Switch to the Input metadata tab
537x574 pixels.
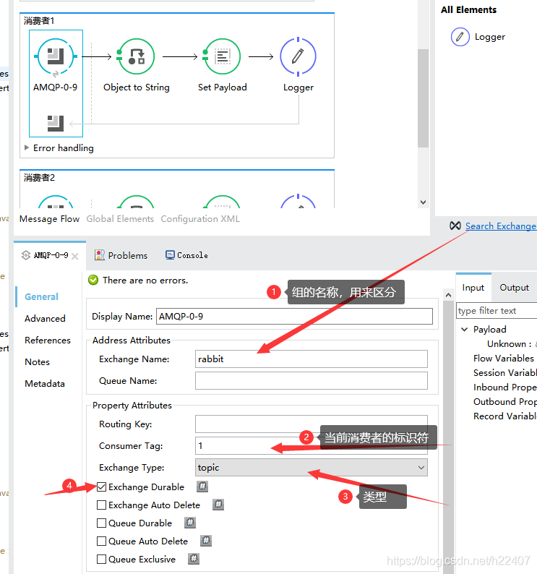[473, 288]
